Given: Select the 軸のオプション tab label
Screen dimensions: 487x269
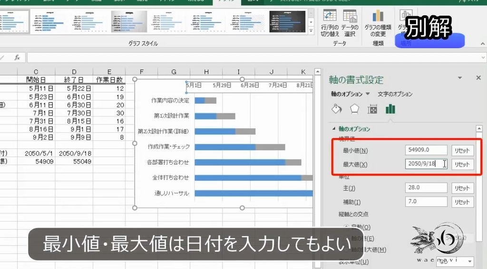Looking at the screenshot, I should tap(347, 94).
